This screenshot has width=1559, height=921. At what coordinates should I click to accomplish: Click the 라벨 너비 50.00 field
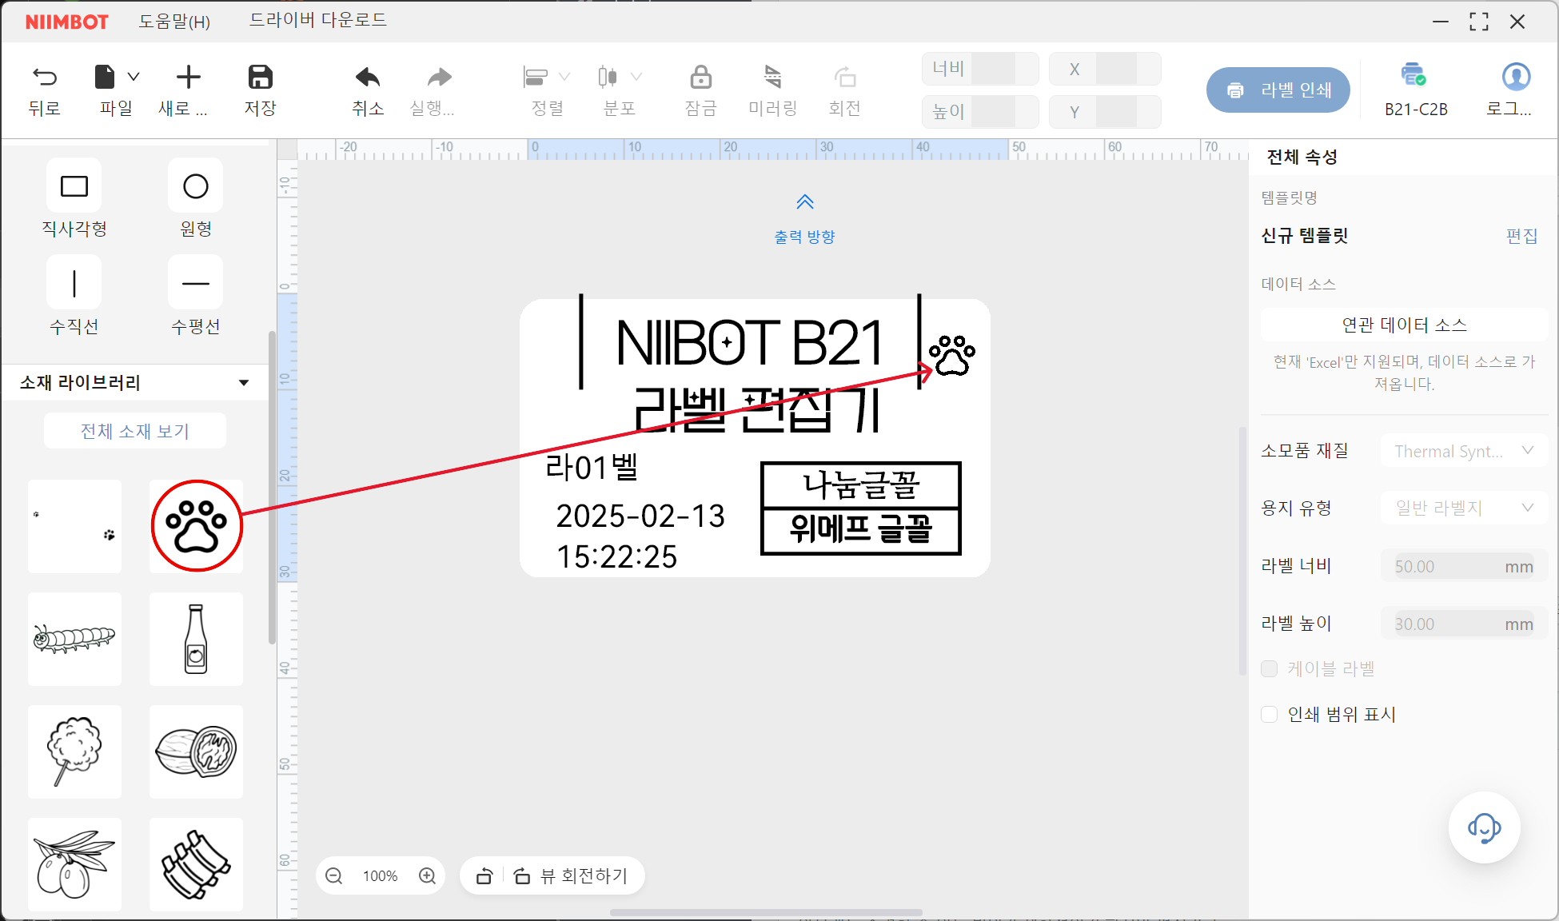tap(1464, 566)
